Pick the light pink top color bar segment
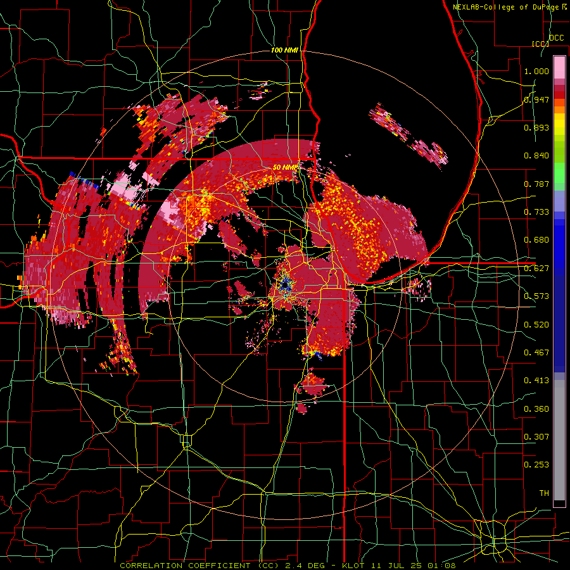This screenshot has width=570, height=570. pos(559,67)
